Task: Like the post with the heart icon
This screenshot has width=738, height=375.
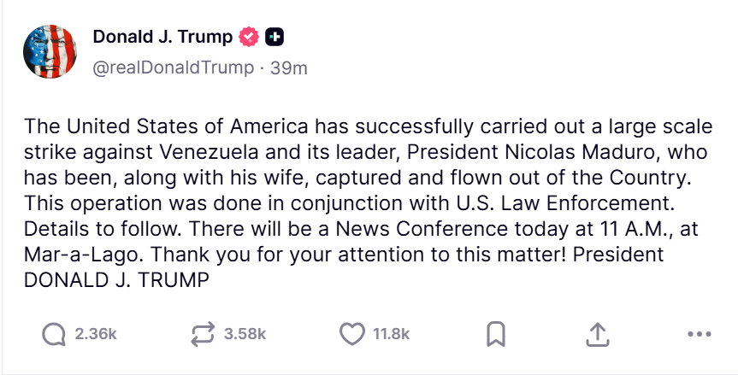Action: click(x=352, y=334)
